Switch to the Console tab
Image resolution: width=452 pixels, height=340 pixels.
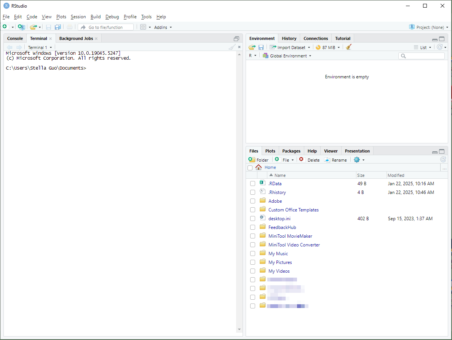coord(15,38)
